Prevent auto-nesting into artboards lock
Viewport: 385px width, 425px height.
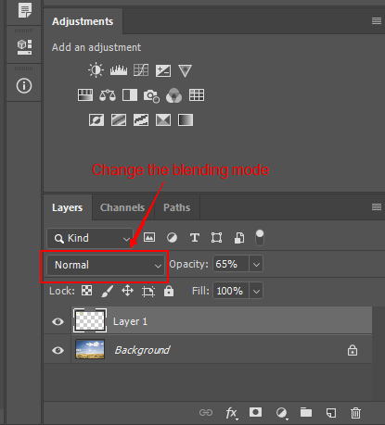click(148, 291)
